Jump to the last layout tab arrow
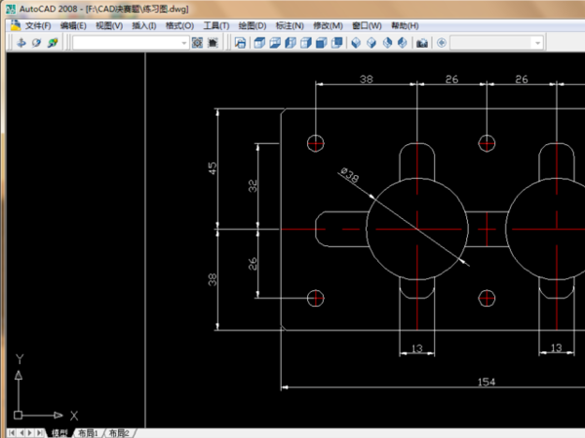 click(x=41, y=432)
